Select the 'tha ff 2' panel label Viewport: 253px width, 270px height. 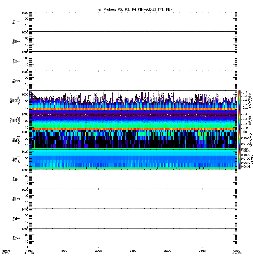click(x=16, y=42)
